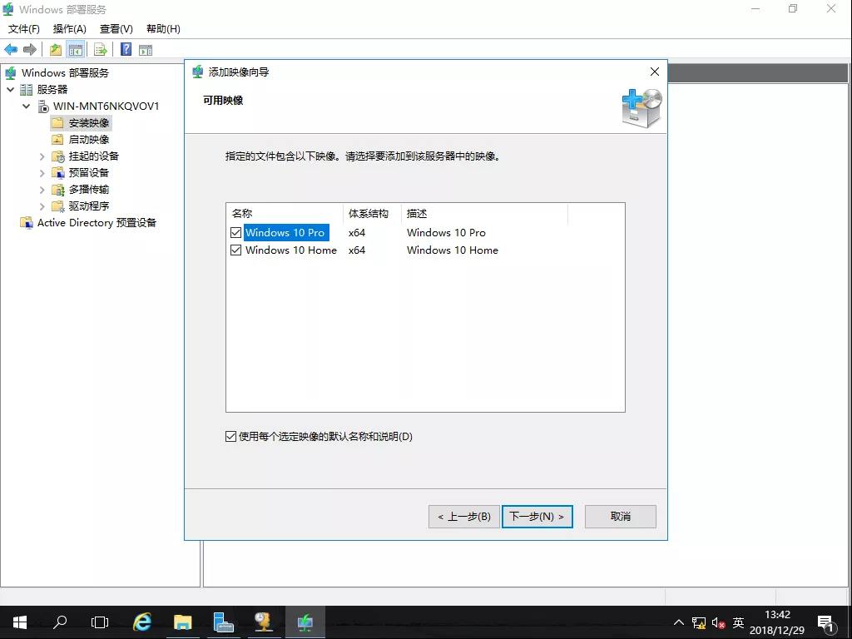Toggle show/hide console tree toolbar icon

pyautogui.click(x=76, y=50)
